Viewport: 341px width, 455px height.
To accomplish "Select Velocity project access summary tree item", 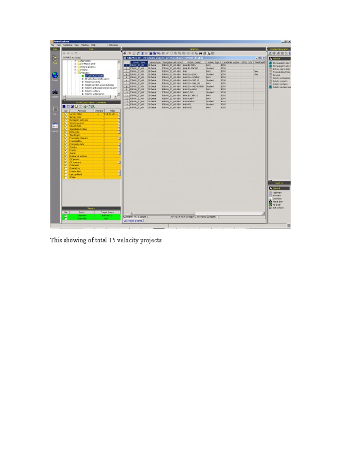I will pyautogui.click(x=99, y=85).
